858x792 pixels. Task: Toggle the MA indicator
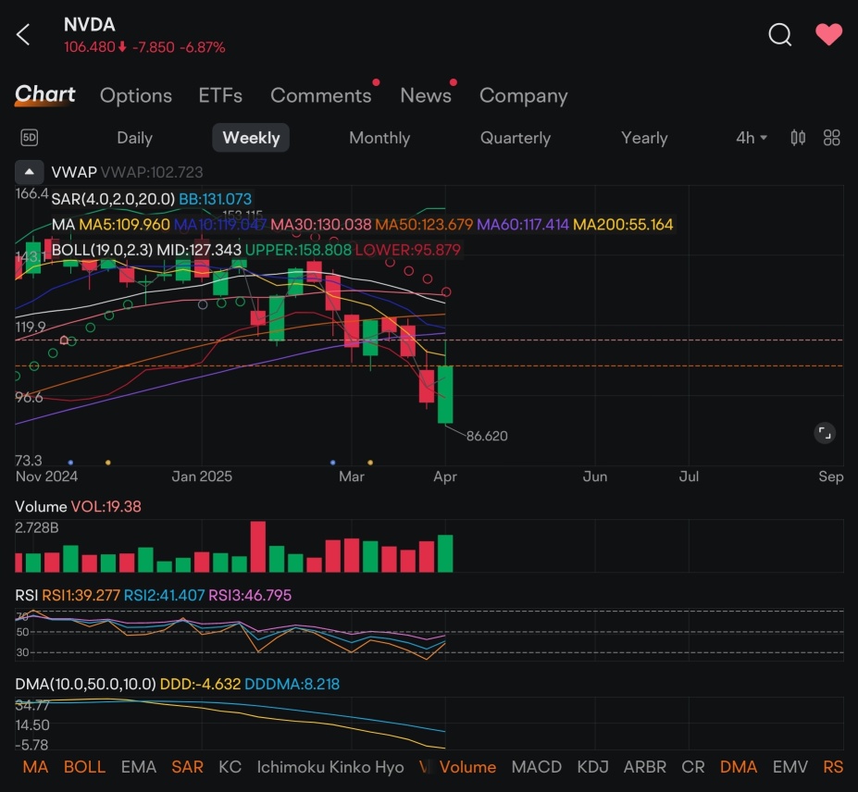[35, 767]
